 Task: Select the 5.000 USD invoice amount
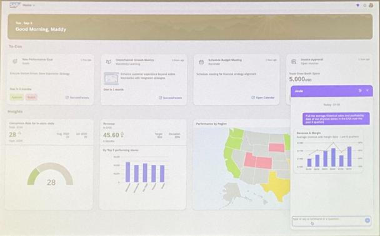click(300, 79)
